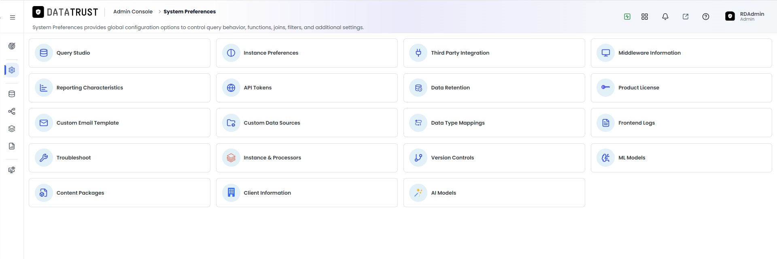Open the monitor devices icon in sidebar
The height and width of the screenshot is (259, 777).
[12, 170]
